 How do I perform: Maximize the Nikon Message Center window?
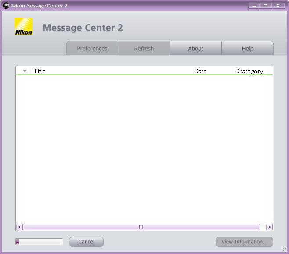tap(265, 6)
